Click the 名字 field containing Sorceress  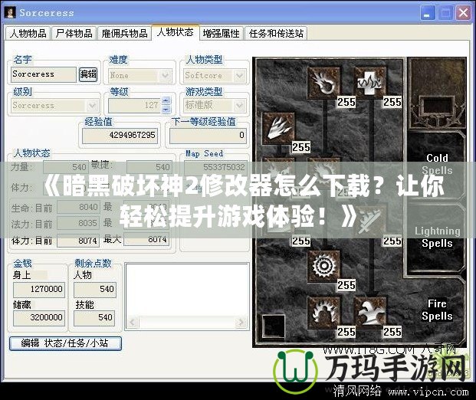(x=44, y=74)
